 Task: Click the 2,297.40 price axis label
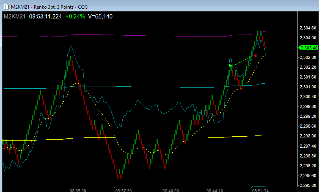point(308,146)
